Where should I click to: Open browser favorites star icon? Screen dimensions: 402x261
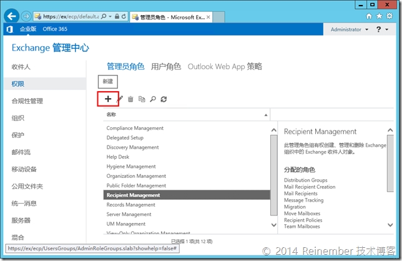coord(379,16)
